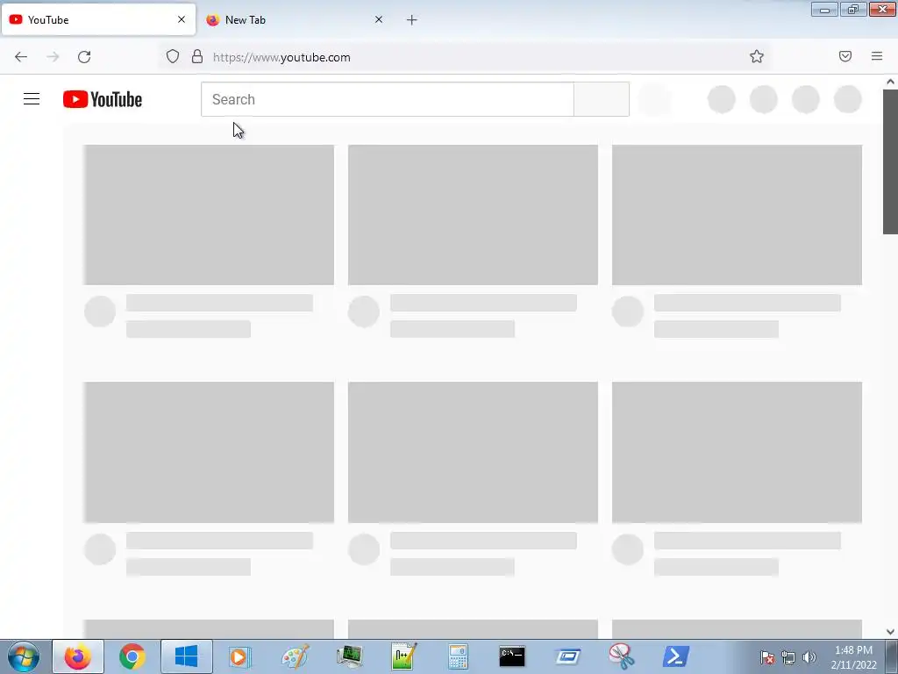Bookmark this page with the star icon
The height and width of the screenshot is (674, 898).
click(x=757, y=56)
